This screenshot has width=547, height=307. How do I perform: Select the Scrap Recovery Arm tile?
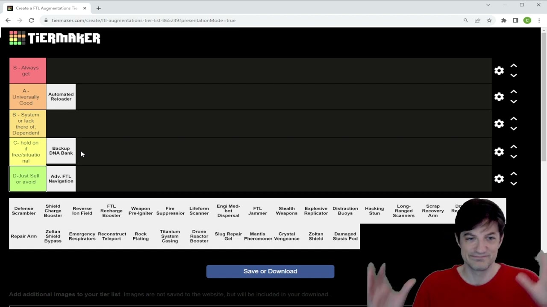click(x=433, y=211)
